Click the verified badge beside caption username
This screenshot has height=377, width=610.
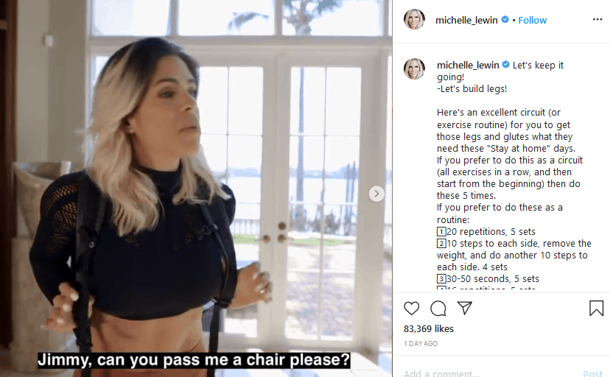tap(505, 65)
